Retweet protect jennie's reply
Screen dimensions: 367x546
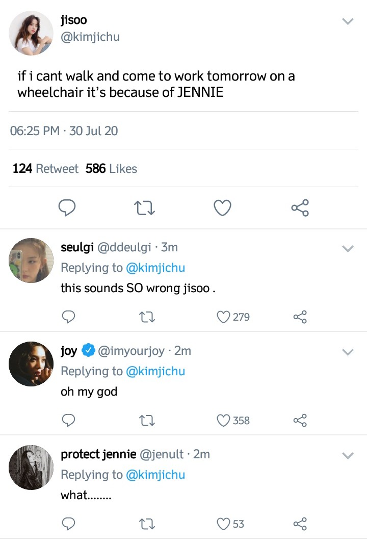pyautogui.click(x=147, y=524)
